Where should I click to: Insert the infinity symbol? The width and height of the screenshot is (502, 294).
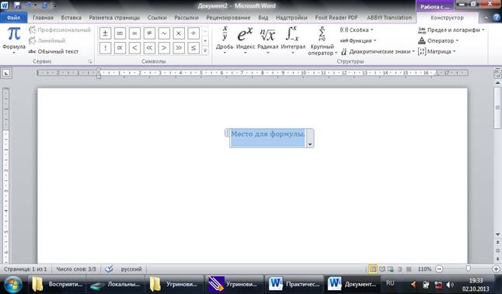(x=120, y=33)
